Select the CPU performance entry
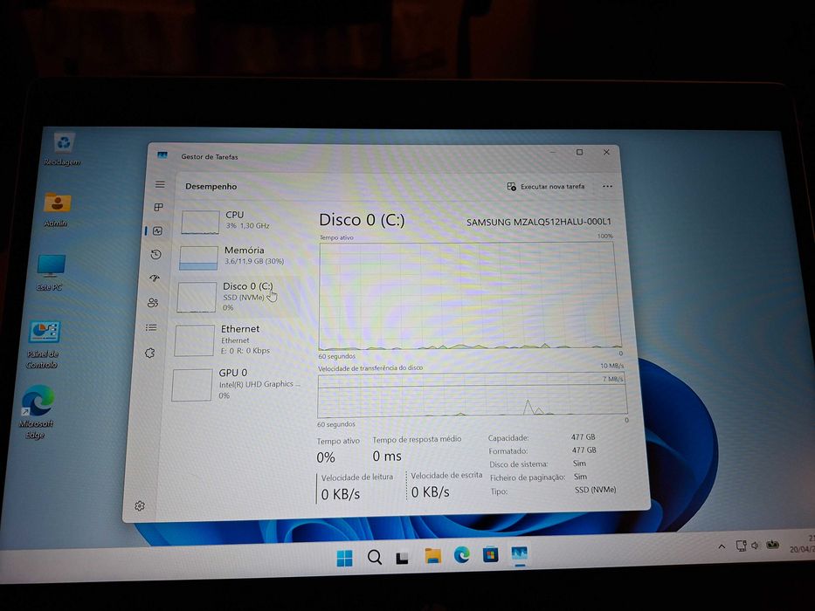This screenshot has height=611, width=815. 238,222
